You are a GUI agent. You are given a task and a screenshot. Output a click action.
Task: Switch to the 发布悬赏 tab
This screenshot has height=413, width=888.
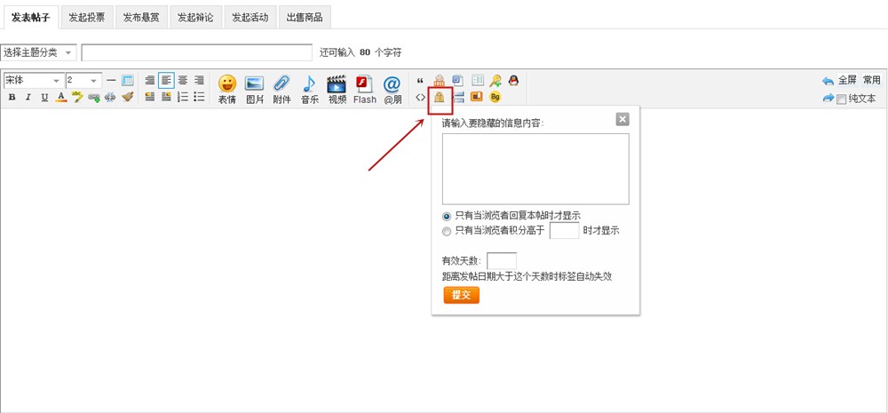(141, 17)
